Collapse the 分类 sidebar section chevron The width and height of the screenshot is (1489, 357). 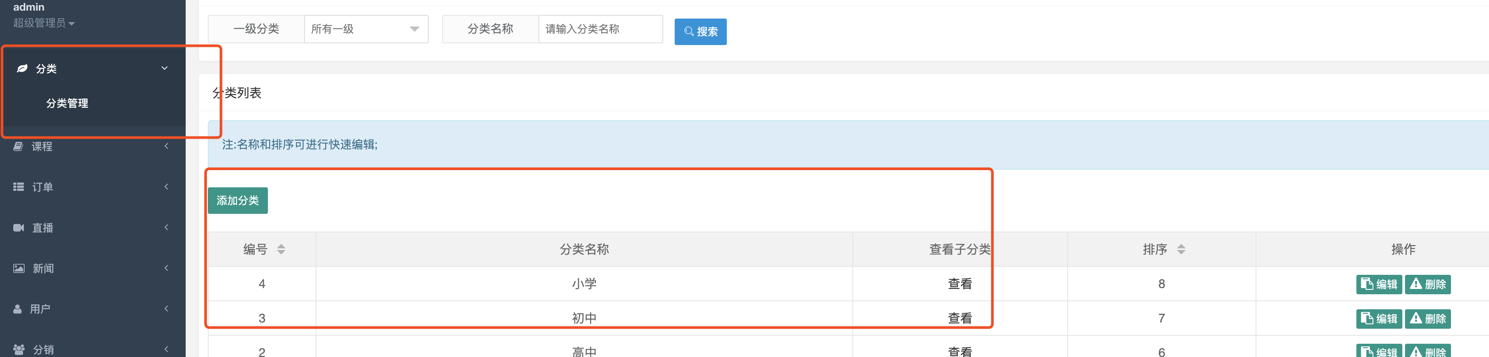165,68
